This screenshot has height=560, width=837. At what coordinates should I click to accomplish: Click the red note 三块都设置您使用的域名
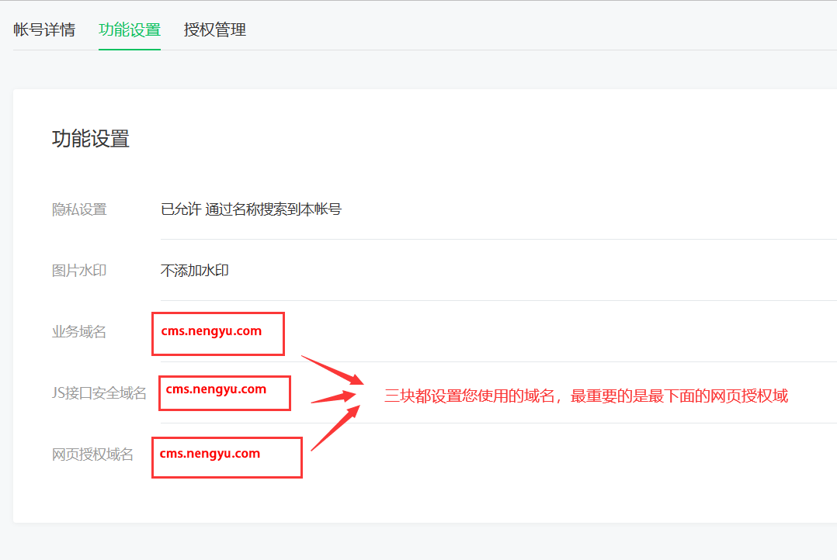pos(471,396)
